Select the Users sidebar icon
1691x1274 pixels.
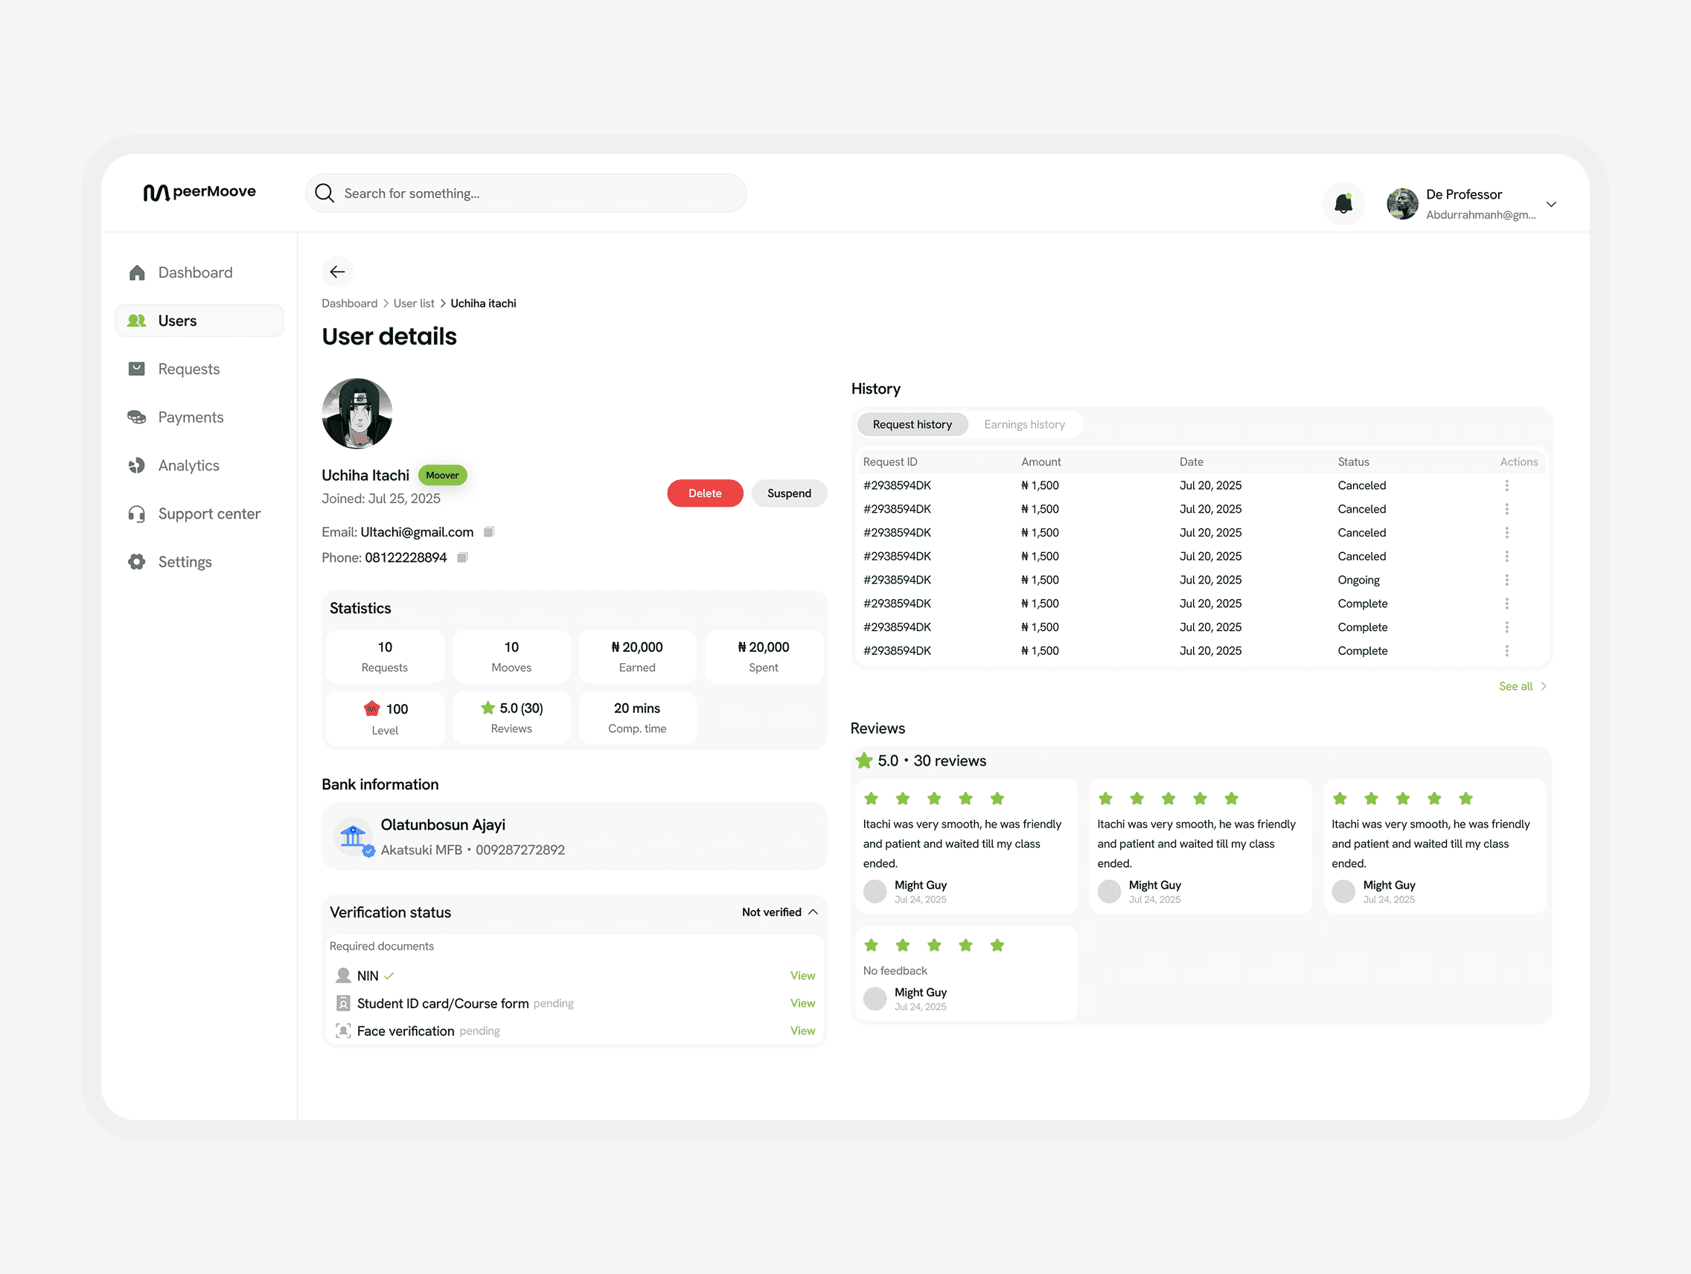click(136, 320)
